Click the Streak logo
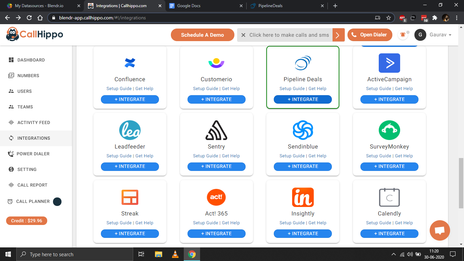 pyautogui.click(x=130, y=197)
